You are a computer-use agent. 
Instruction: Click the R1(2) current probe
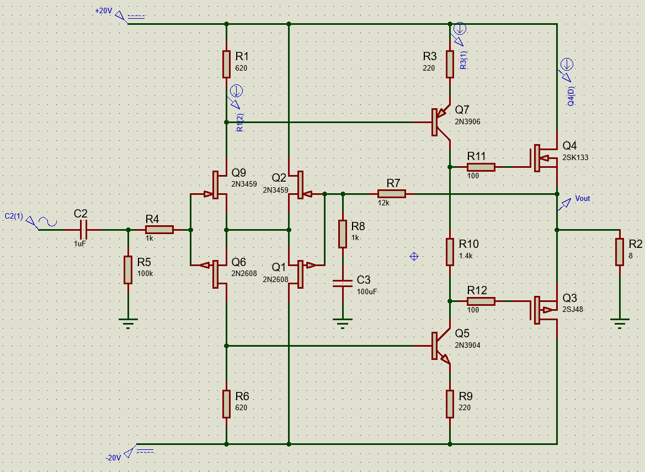point(236,96)
